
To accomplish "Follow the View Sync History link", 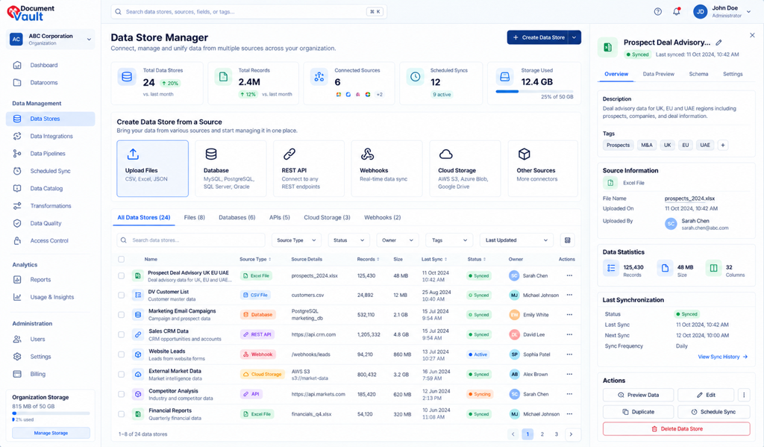I will 722,357.
